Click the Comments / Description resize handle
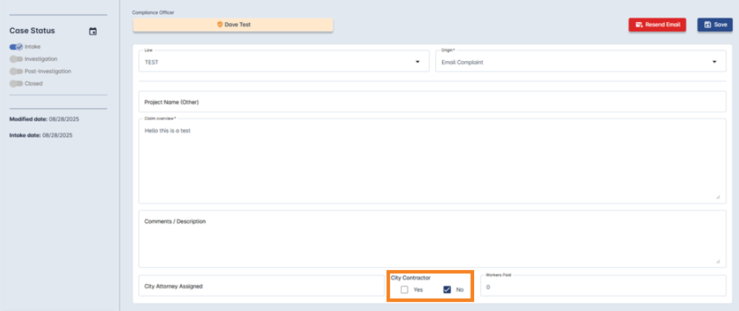This screenshot has width=739, height=311. click(717, 261)
